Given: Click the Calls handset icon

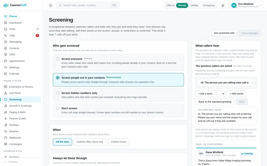Looking at the screenshot, I should pyautogui.click(x=6, y=35).
